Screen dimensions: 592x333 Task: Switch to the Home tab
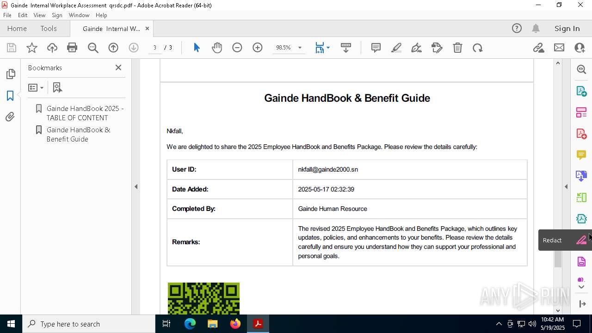(x=17, y=29)
